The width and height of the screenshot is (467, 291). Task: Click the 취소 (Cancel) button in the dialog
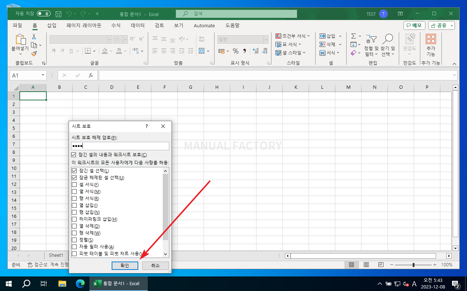(155, 266)
